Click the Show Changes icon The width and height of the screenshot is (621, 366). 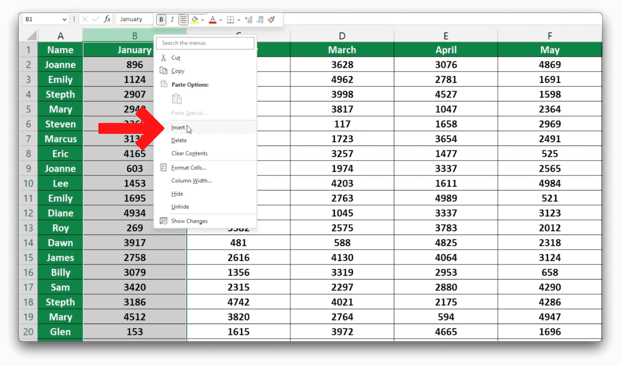click(164, 221)
